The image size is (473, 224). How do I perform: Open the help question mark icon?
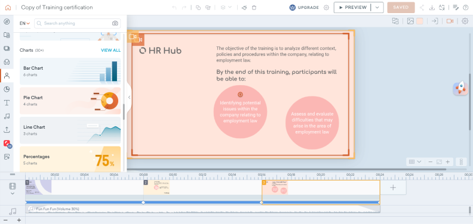tap(465, 8)
